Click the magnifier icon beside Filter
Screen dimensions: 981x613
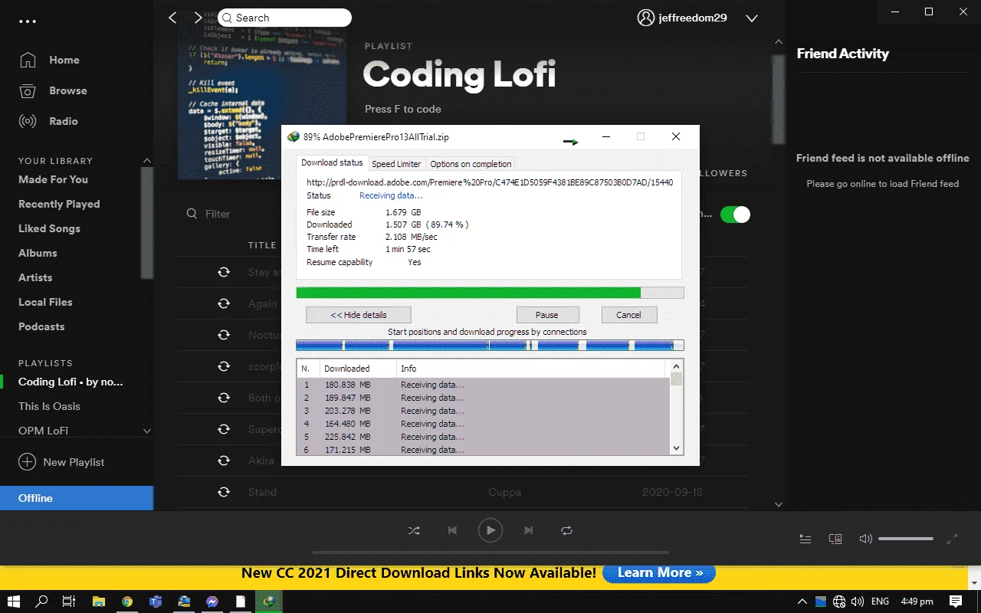[192, 214]
